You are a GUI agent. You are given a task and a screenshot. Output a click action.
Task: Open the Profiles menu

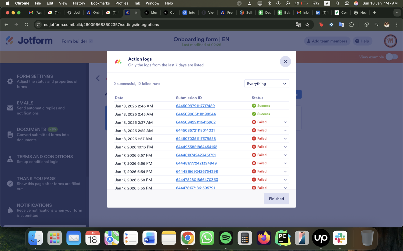tap(122, 3)
